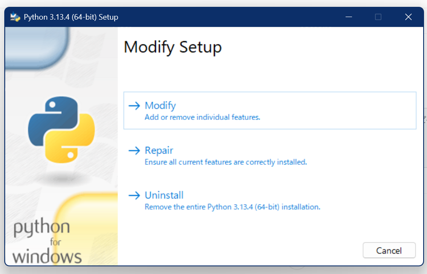
Task: Click the arrow icon beside Repair
Action: pos(134,151)
